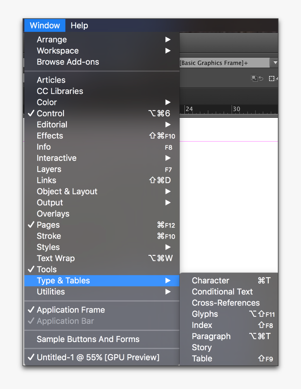301x389 pixels.
Task: Open the Conditional Text panel
Action: point(229,292)
